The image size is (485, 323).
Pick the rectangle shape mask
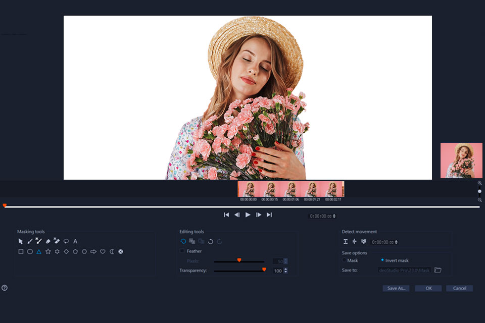click(x=21, y=251)
